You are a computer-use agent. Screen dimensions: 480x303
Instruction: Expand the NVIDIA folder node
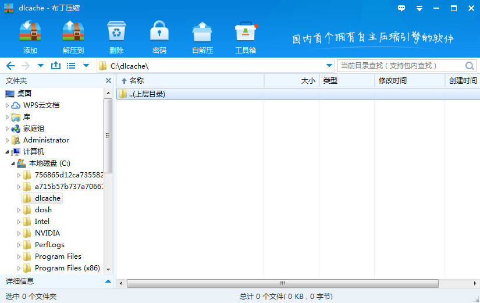click(19, 233)
